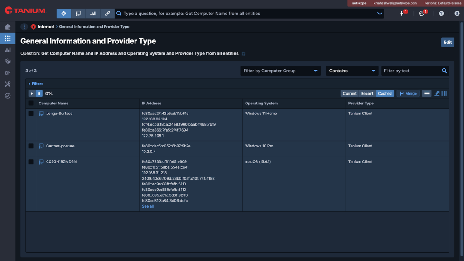464x261 pixels.
Task: Click the netskope account label
Action: (x=359, y=3)
